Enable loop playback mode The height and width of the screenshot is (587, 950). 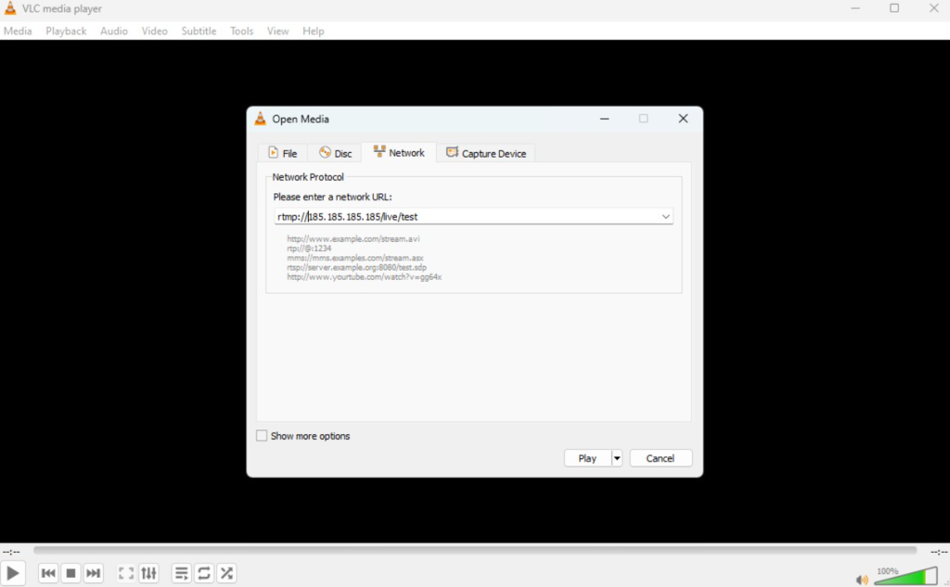204,573
